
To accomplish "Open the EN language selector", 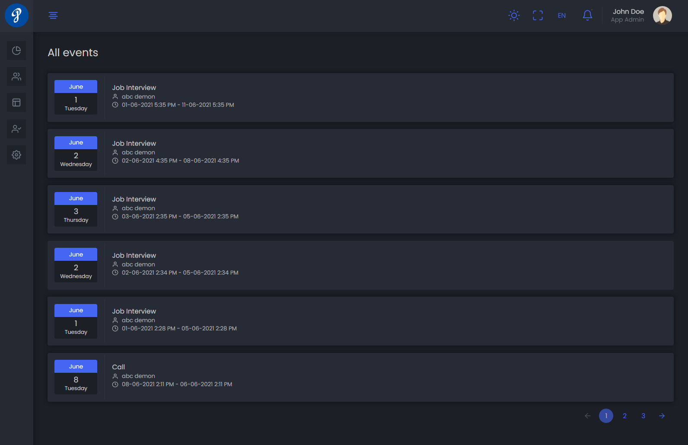I will (x=561, y=16).
